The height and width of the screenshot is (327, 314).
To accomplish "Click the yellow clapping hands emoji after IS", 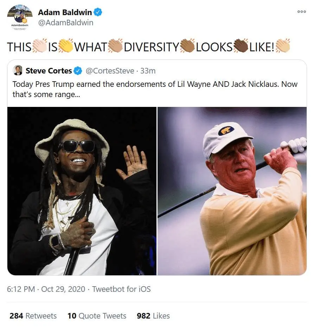I will click(66, 46).
